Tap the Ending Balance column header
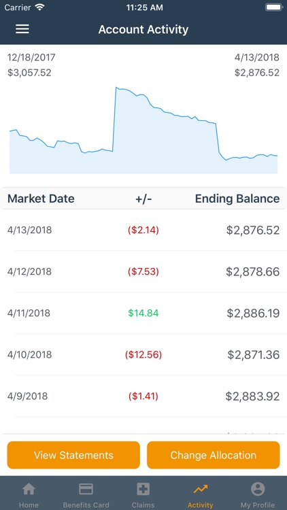Image resolution: width=287 pixels, height=510 pixels. (237, 199)
